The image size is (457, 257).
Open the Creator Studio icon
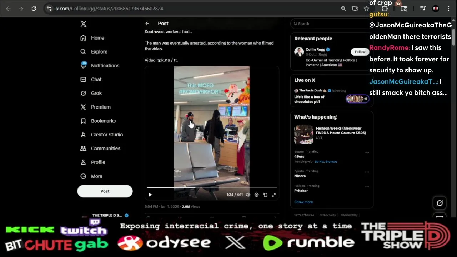[83, 135]
